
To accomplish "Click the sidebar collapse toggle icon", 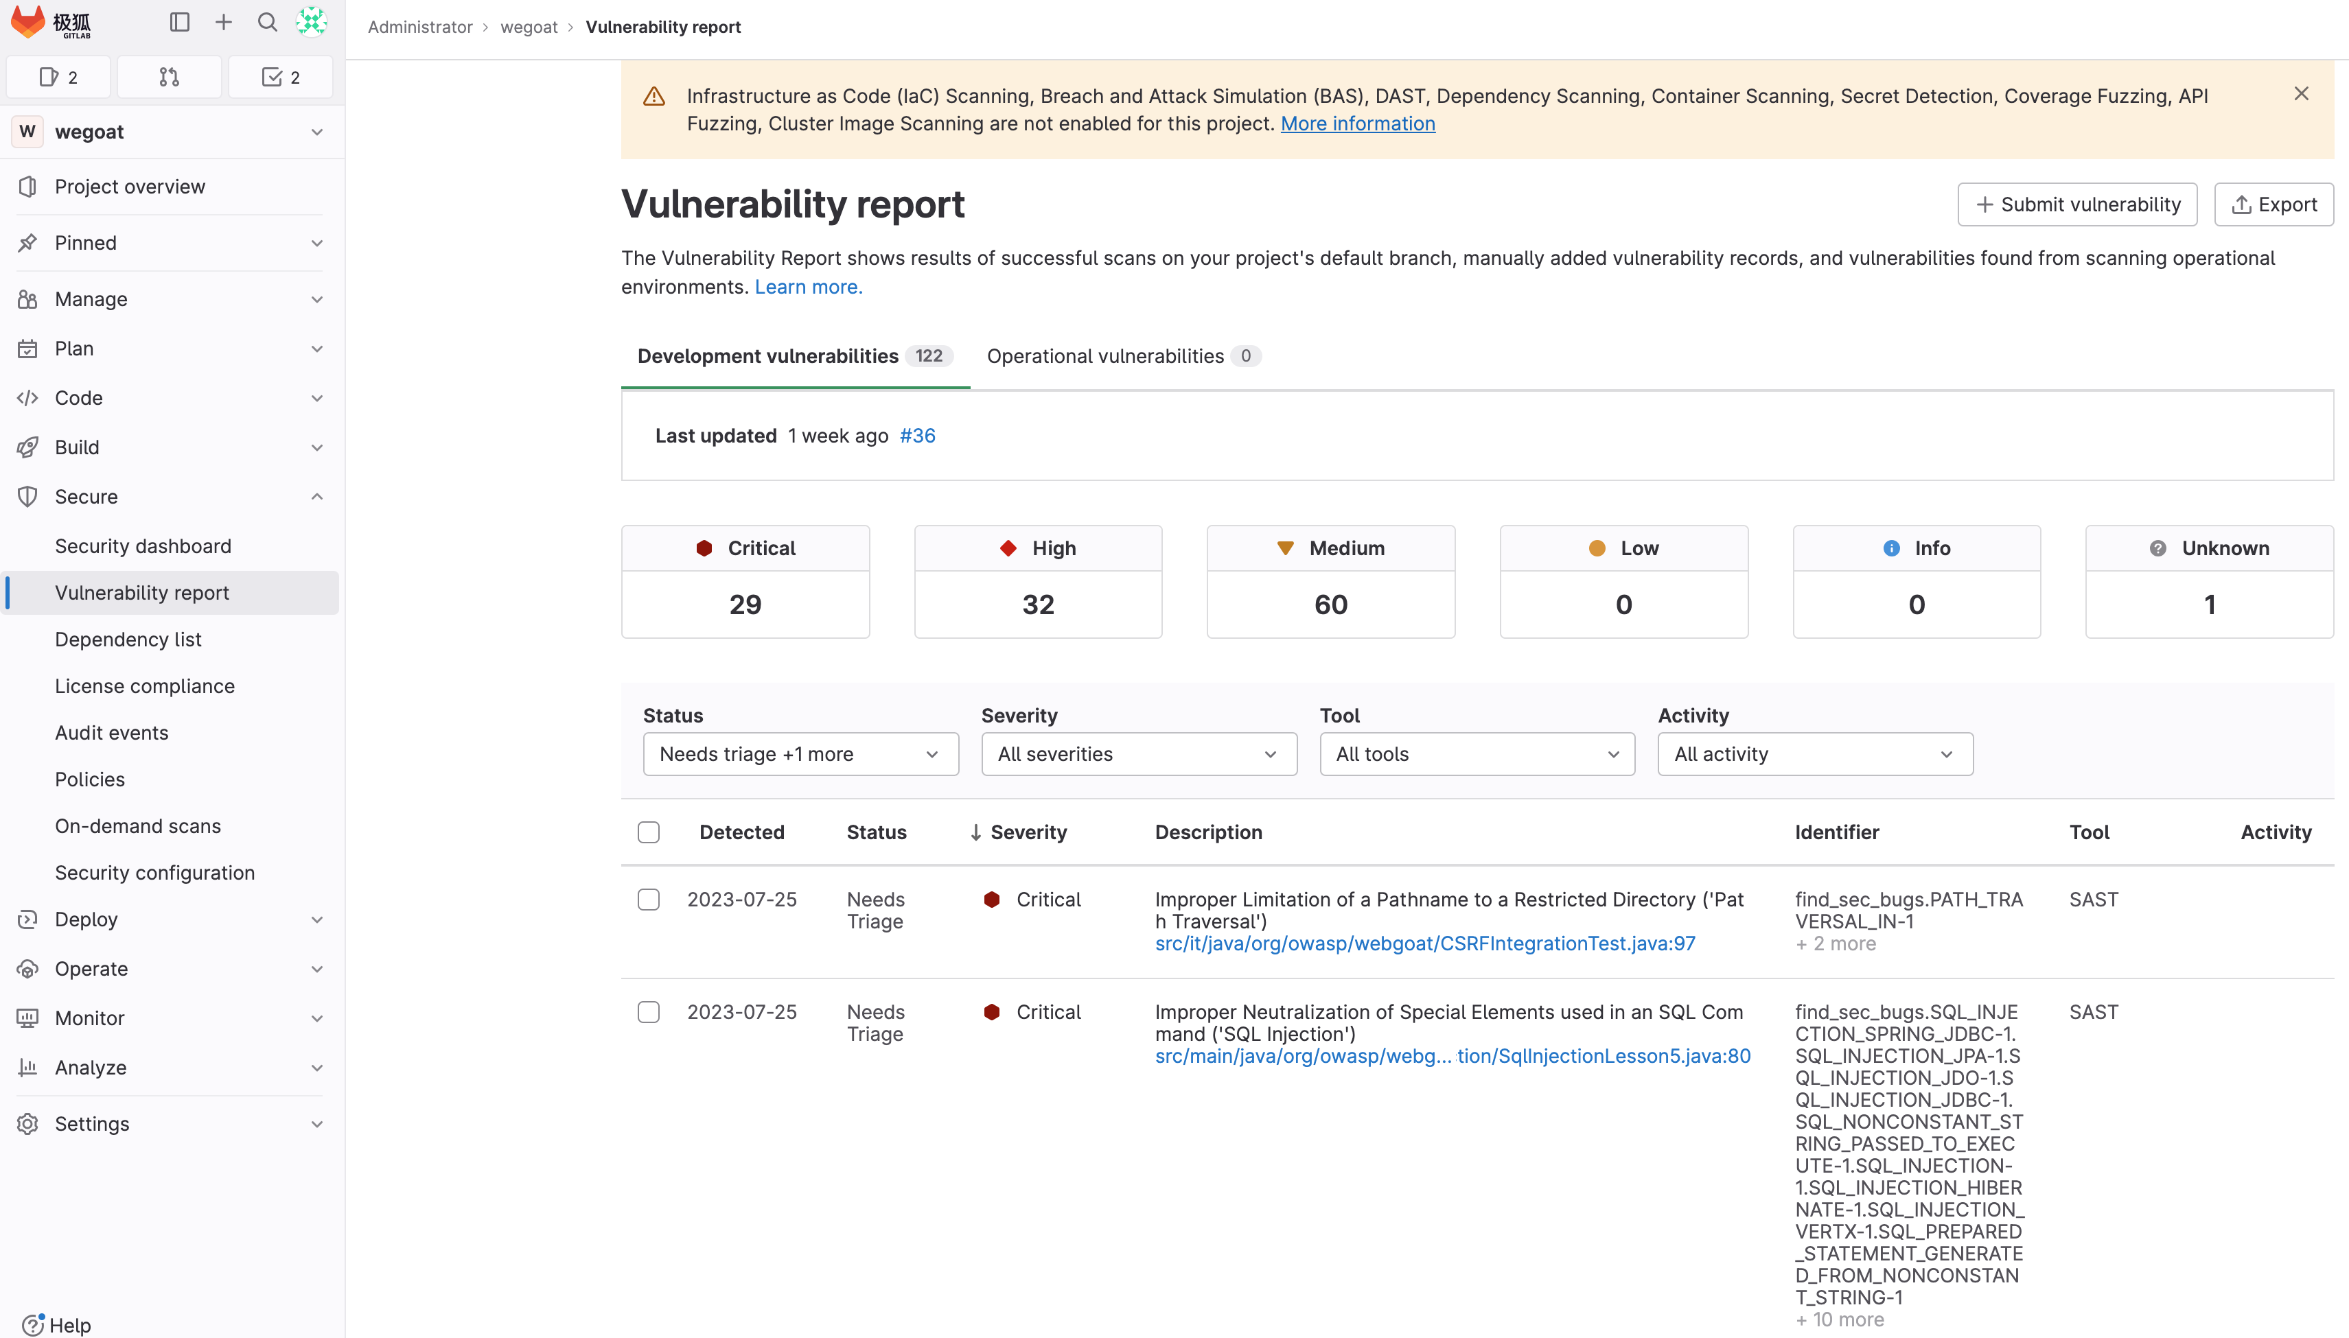I will (x=179, y=22).
